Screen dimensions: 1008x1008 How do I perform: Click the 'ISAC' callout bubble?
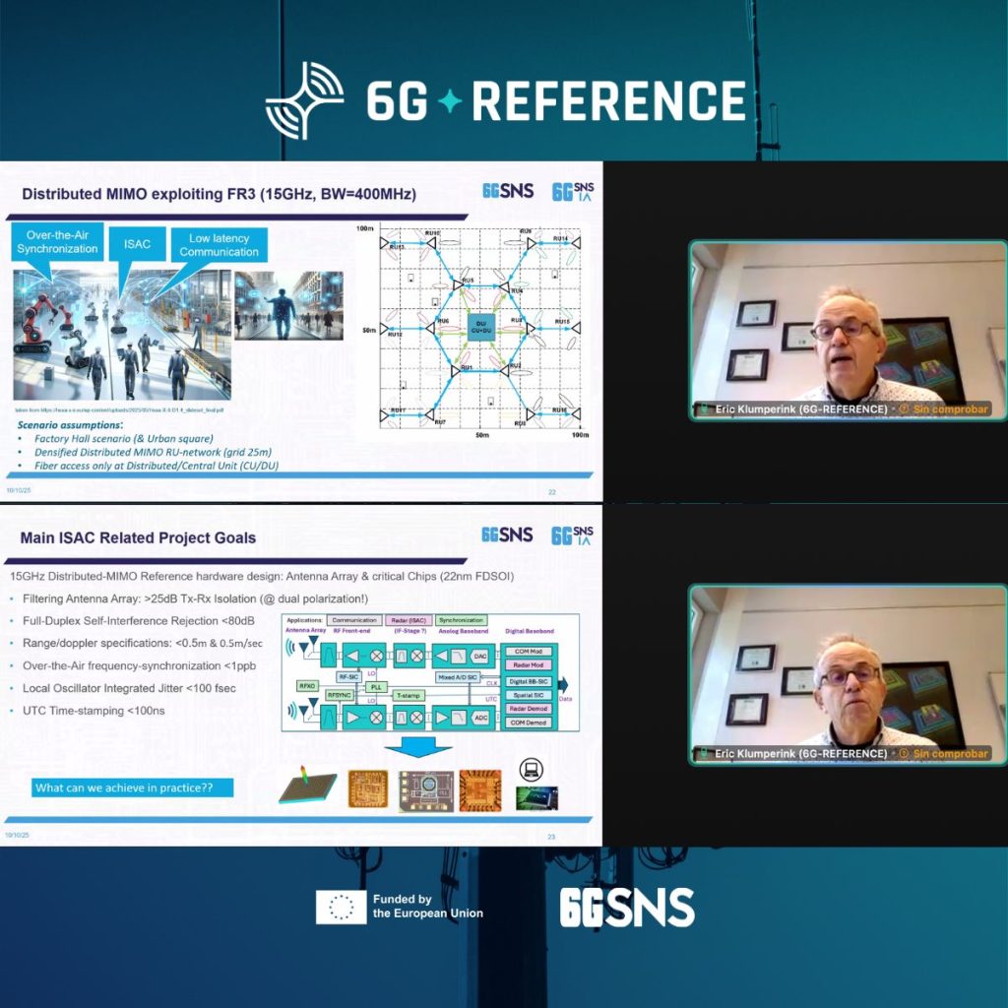coord(137,243)
